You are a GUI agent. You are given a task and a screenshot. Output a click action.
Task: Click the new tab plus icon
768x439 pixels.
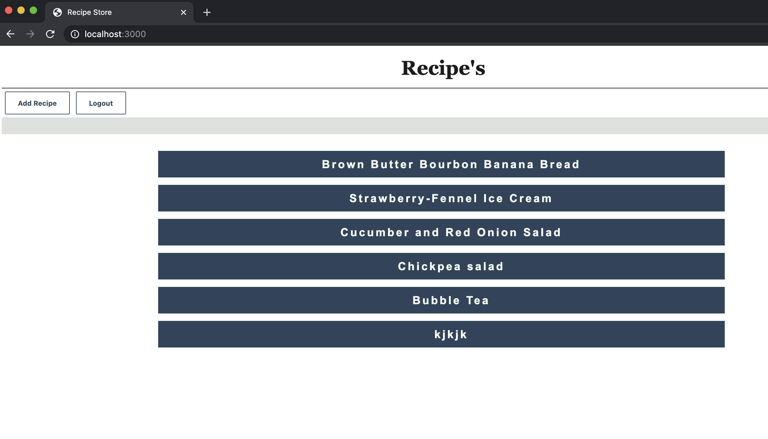coord(206,12)
